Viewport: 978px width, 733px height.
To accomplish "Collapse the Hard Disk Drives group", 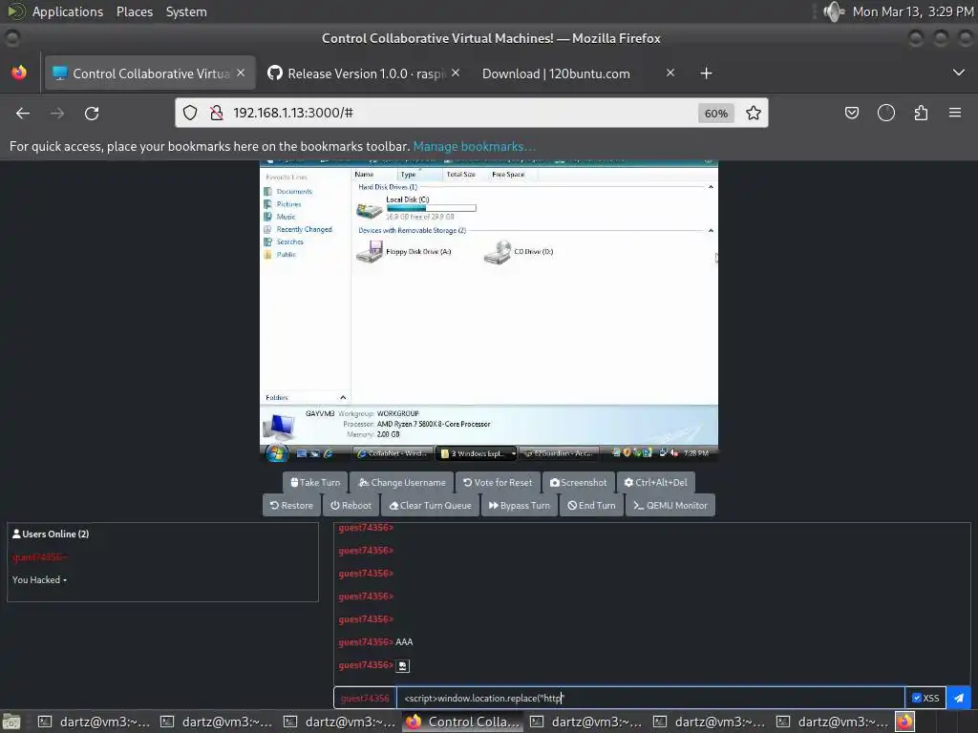I will tap(711, 187).
